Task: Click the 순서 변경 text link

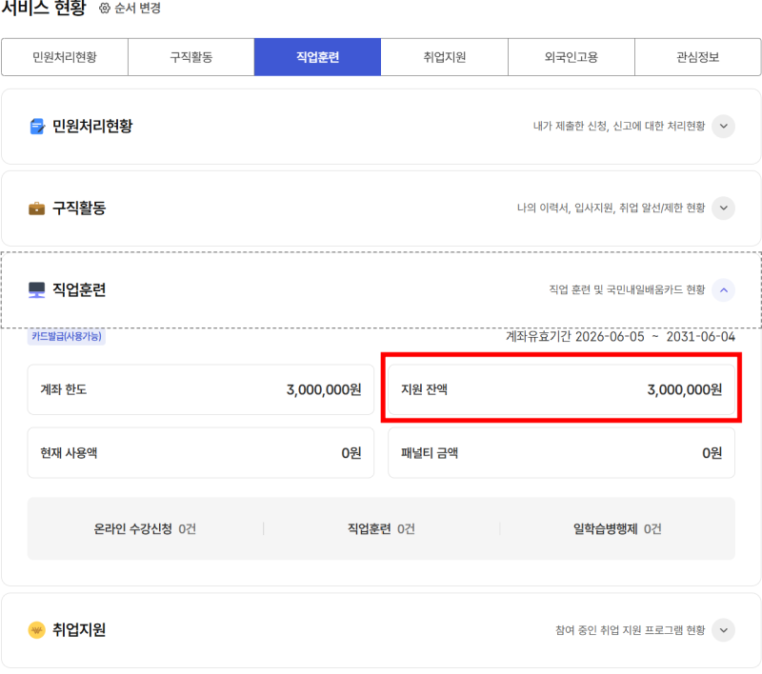Action: point(137,9)
